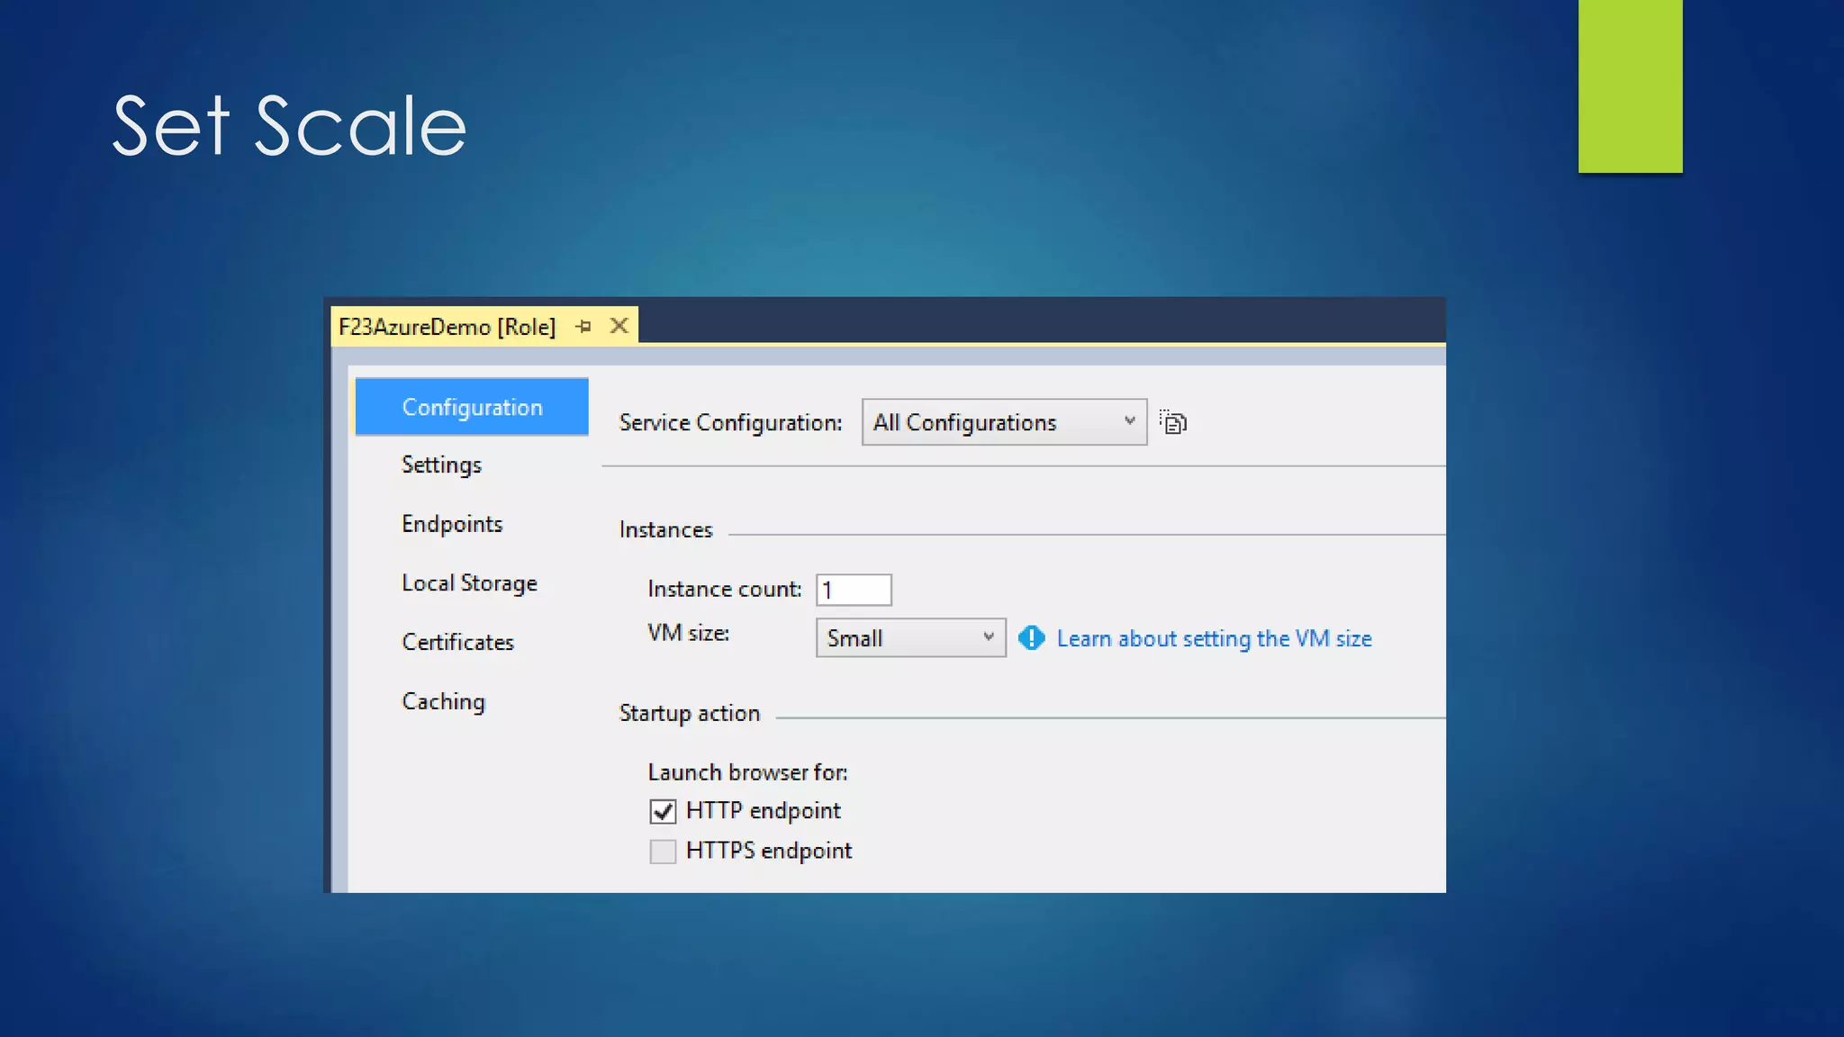The height and width of the screenshot is (1037, 1844).
Task: Click the Instance count input field
Action: [854, 590]
